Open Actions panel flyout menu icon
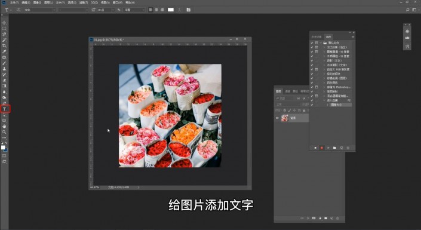This screenshot has height=230, width=421. pyautogui.click(x=353, y=37)
